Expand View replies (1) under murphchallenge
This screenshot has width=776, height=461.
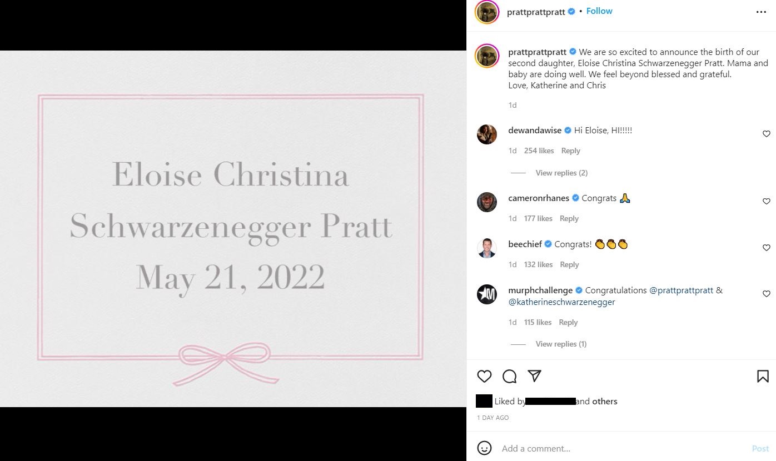tap(561, 344)
